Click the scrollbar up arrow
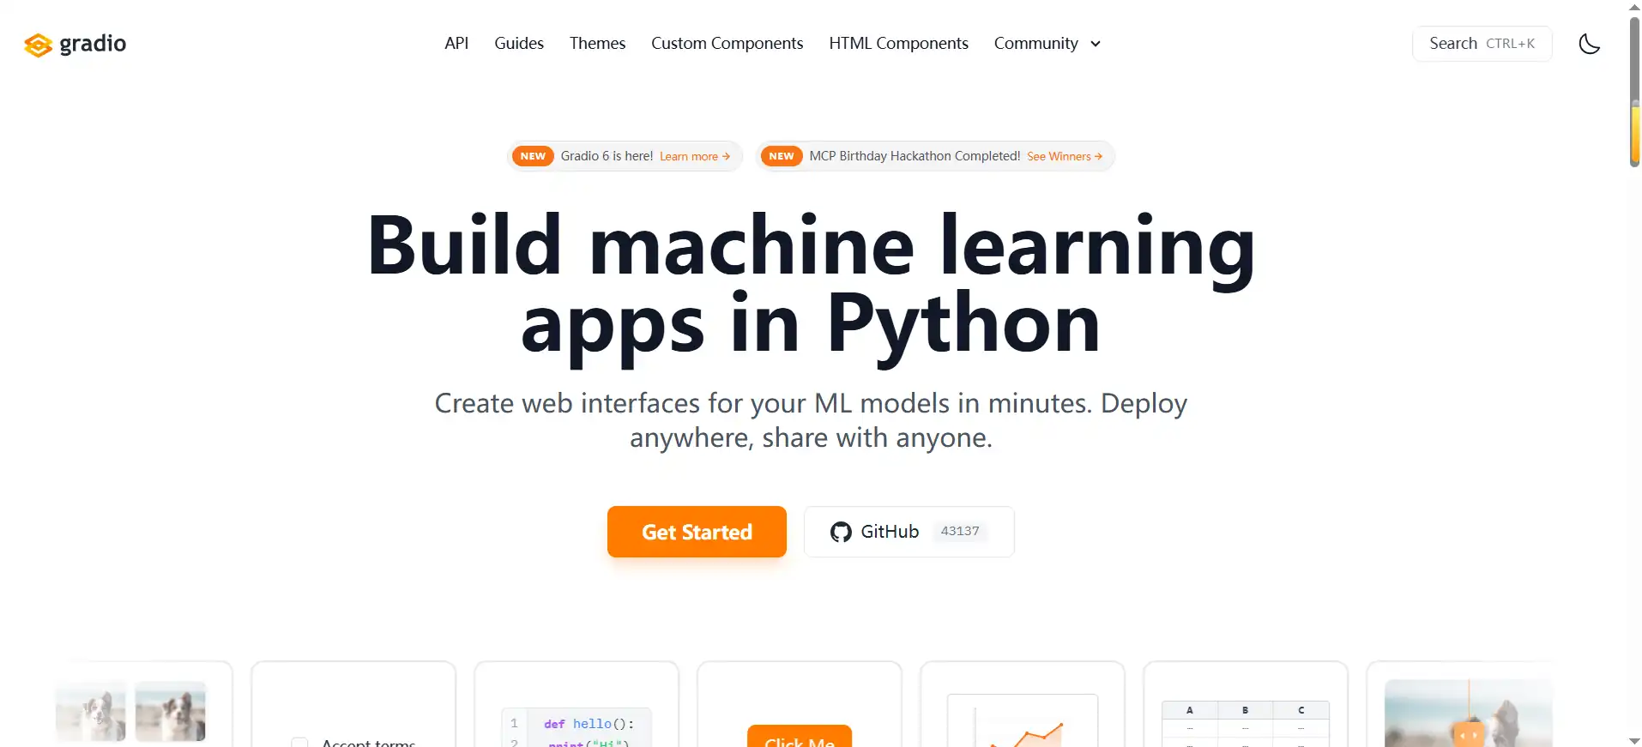Screen dimensions: 1642x747 [x=1634, y=7]
